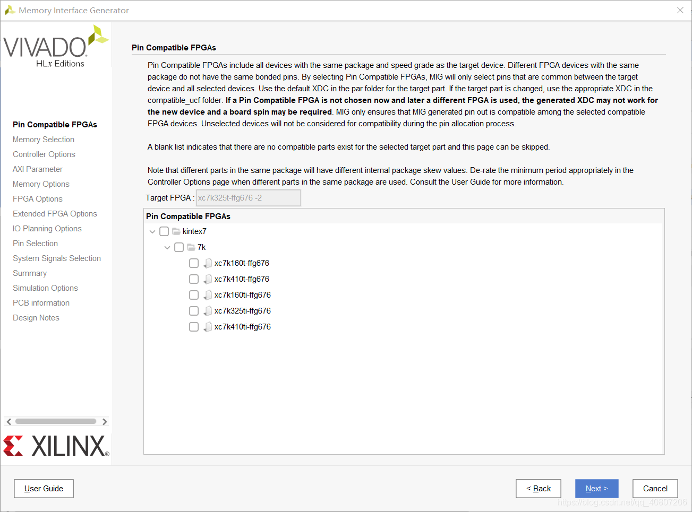This screenshot has height=512, width=692.
Task: Open the Memory Options step
Action: 41,184
